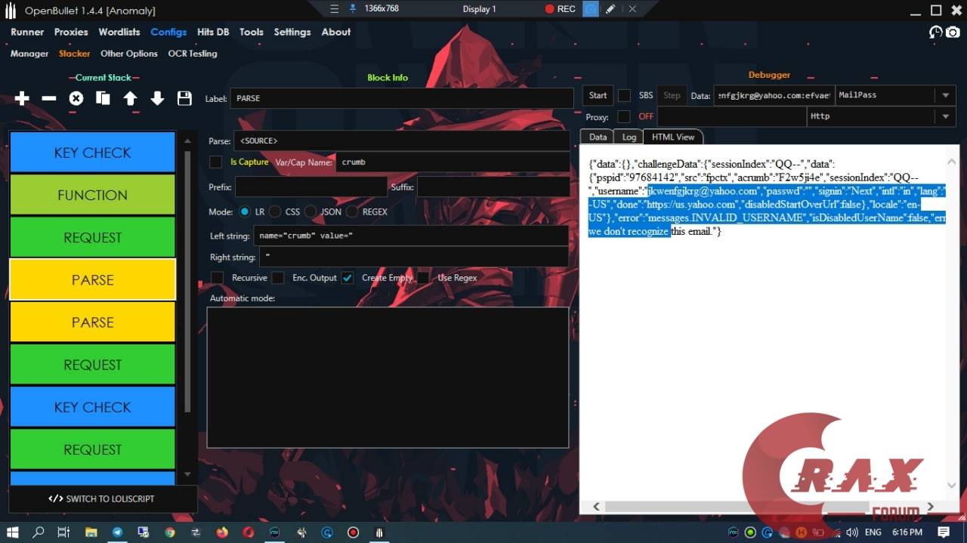The height and width of the screenshot is (543, 967).
Task: Select the FUNCTION block
Action: [x=92, y=195]
